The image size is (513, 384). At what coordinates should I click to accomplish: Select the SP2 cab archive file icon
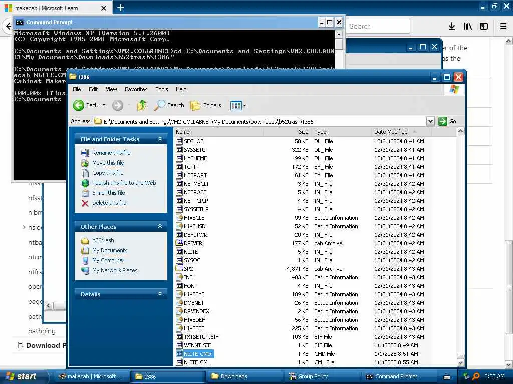pyautogui.click(x=179, y=268)
